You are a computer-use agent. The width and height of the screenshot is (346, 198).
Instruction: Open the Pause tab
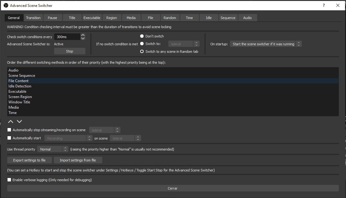click(52, 18)
